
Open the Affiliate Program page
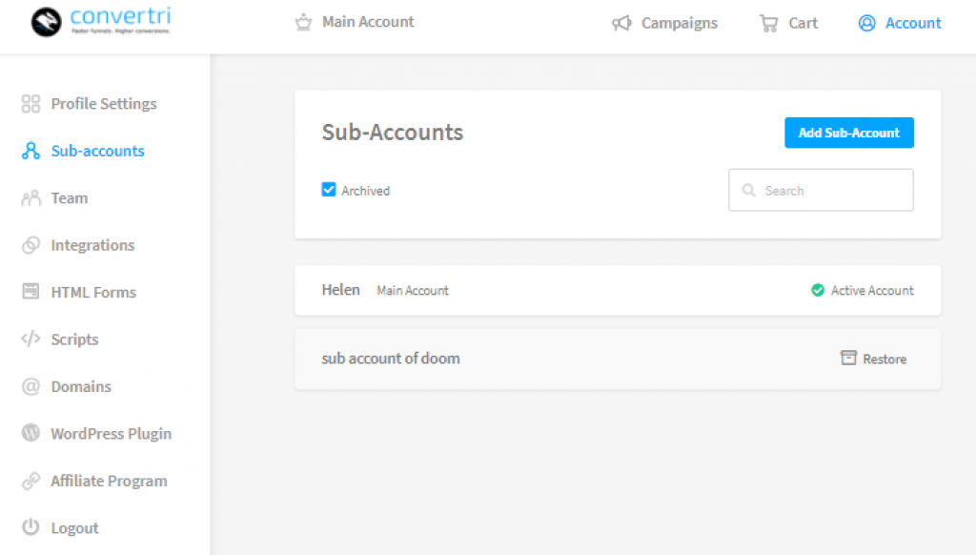tap(109, 481)
